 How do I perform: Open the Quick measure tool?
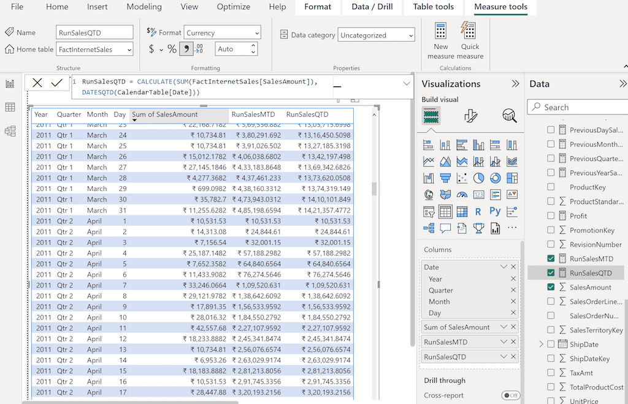(469, 38)
